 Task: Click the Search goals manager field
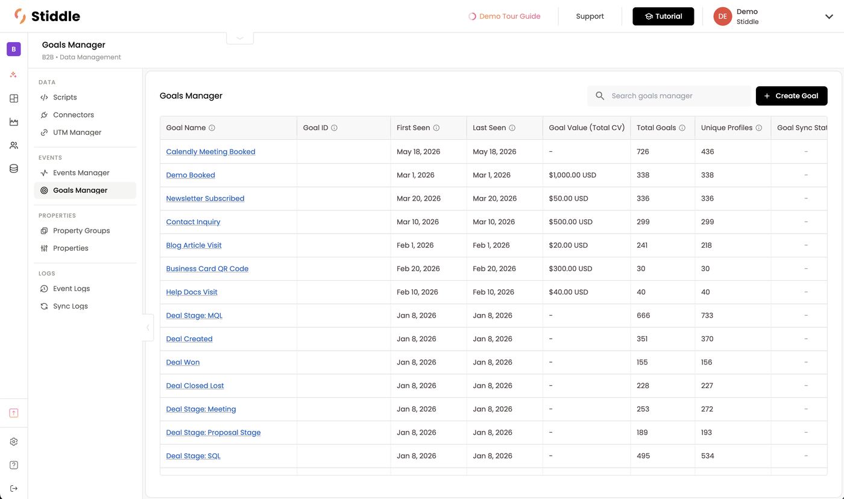tap(670, 96)
